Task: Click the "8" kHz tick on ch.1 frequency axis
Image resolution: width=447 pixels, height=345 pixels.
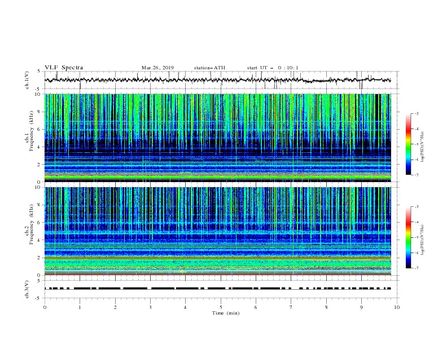Action: [40, 112]
